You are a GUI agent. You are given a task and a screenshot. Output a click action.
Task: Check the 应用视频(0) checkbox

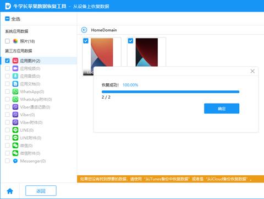click(x=7, y=68)
